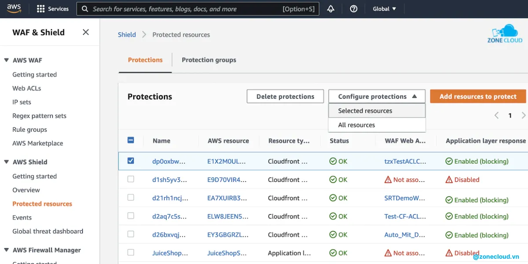Screen dimensions: 528x264
Task: Check the d1sh5yv3 row checkbox
Action: coord(131,179)
